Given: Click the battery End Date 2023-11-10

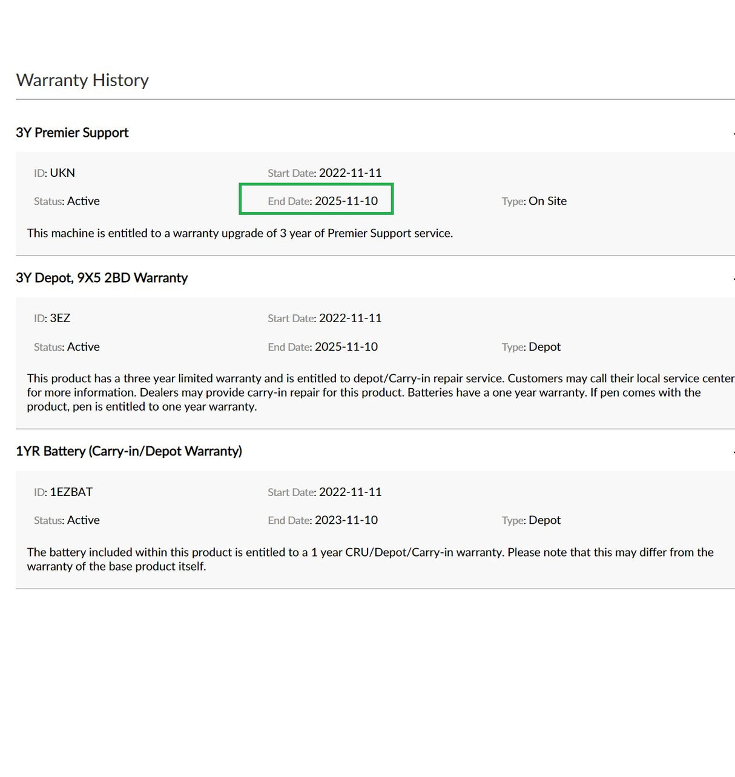Looking at the screenshot, I should (x=346, y=520).
